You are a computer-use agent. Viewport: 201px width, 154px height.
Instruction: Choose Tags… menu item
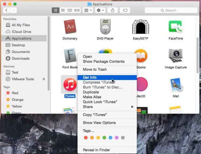107,131
